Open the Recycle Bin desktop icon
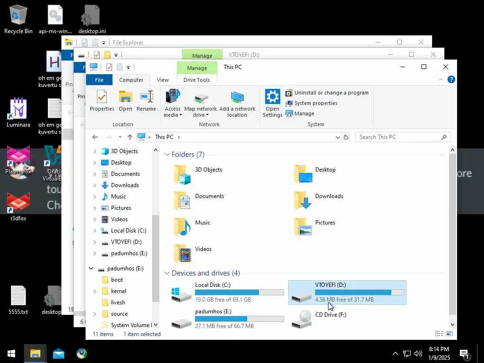 (x=18, y=19)
